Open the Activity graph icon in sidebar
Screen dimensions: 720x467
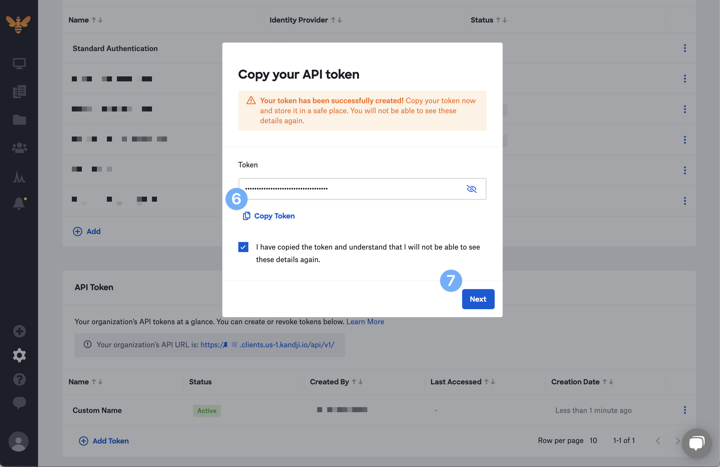click(19, 177)
